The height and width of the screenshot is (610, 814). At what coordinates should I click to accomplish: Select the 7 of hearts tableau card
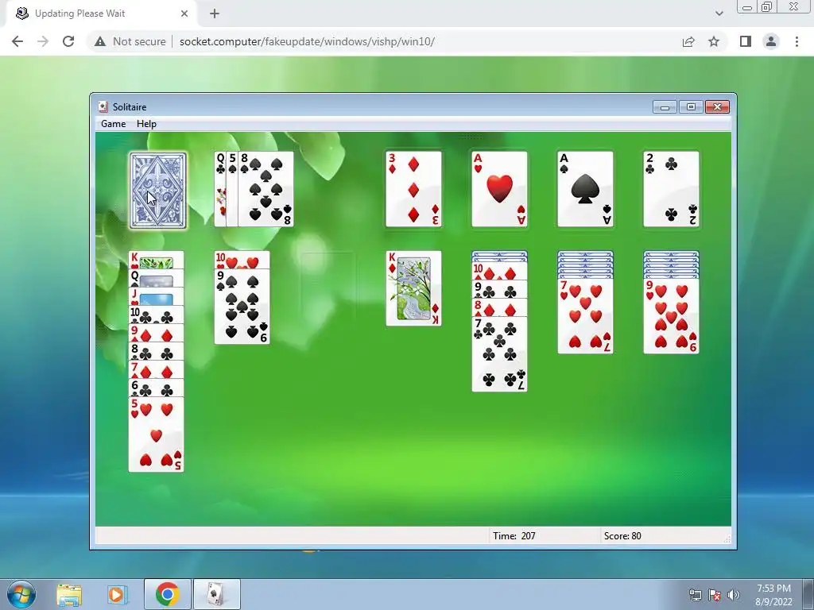pyautogui.click(x=585, y=316)
